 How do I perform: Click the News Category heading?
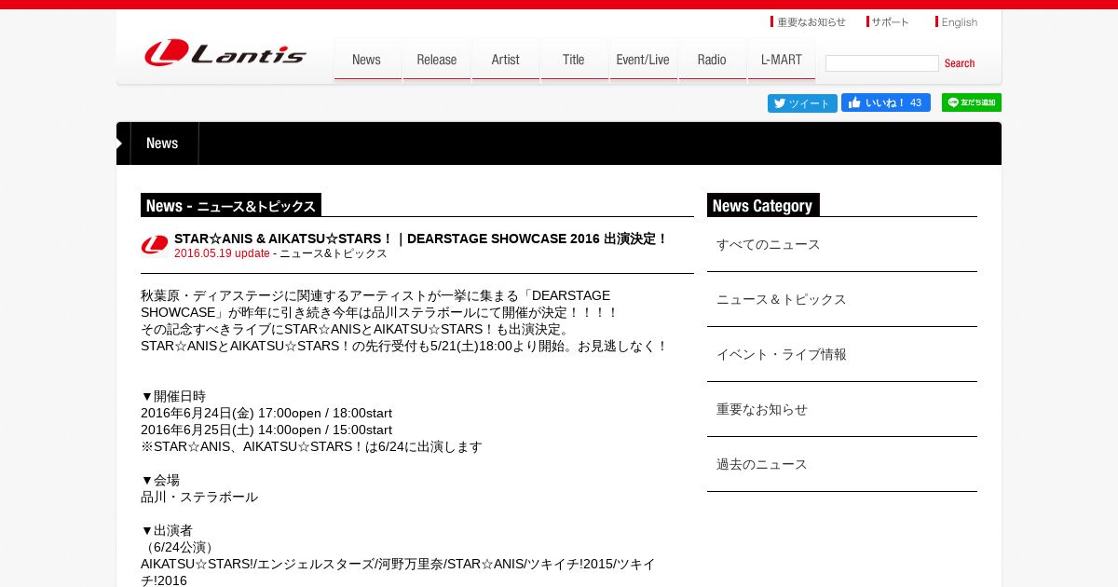point(763,205)
